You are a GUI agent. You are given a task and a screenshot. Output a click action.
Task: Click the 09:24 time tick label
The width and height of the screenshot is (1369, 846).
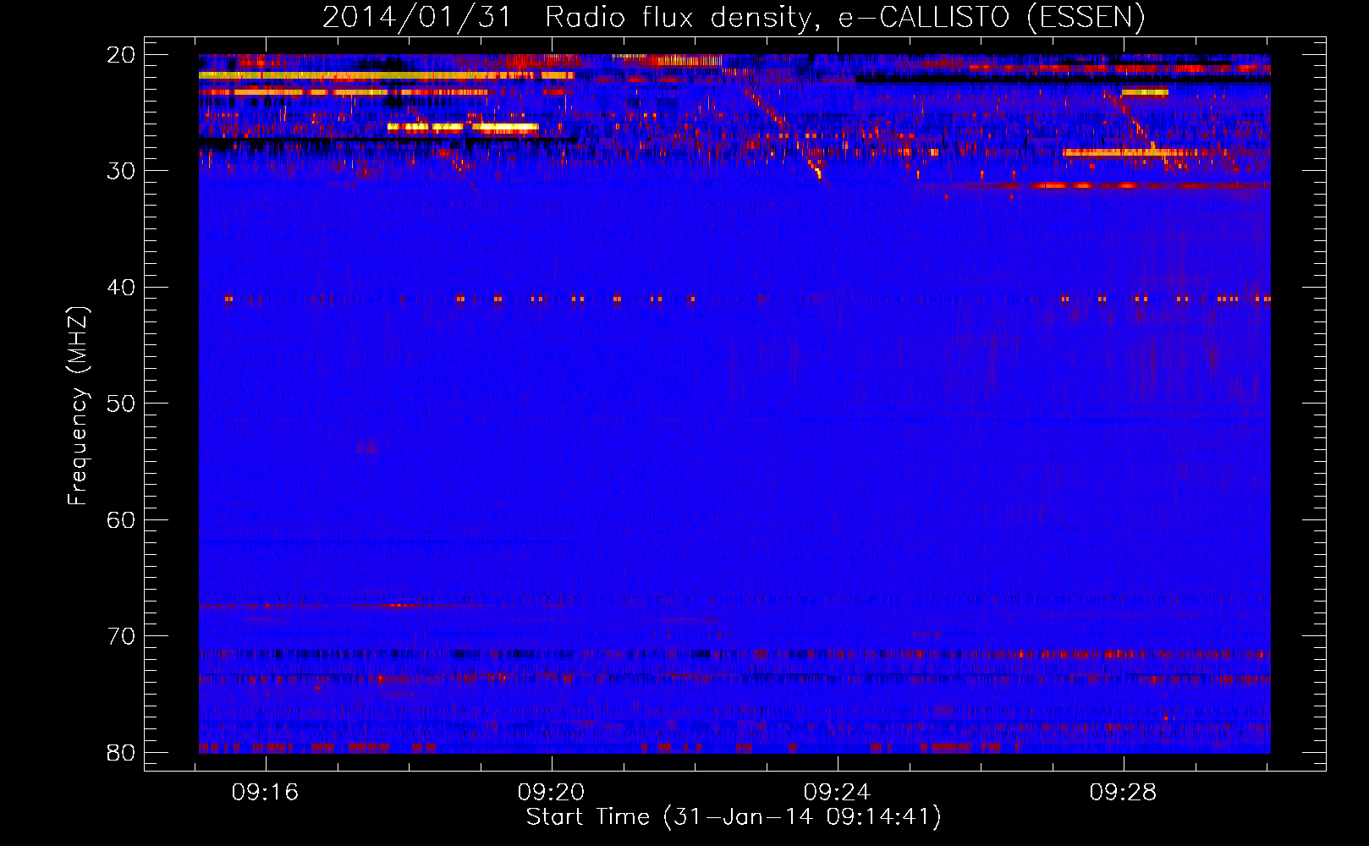[838, 793]
